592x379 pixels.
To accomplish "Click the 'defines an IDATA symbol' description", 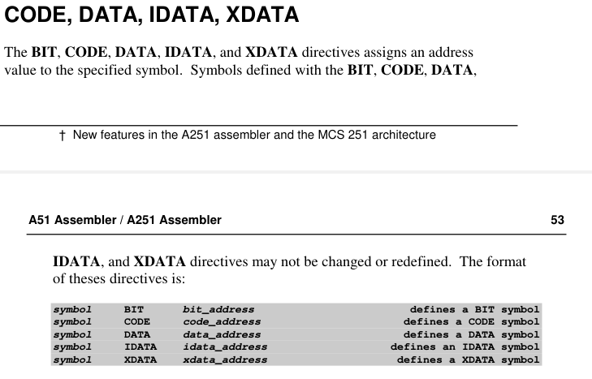I will [x=465, y=347].
